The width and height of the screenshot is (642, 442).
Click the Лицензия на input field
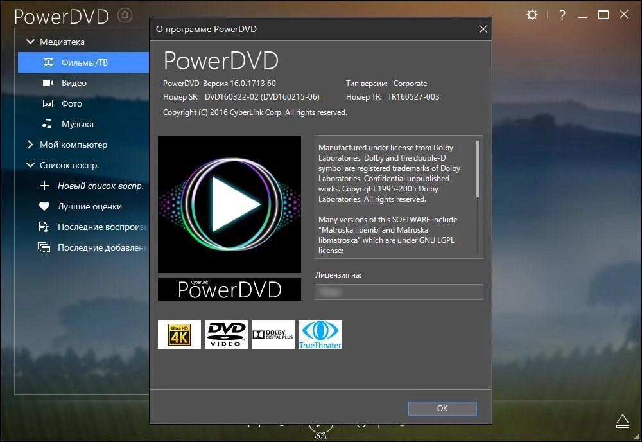(x=399, y=292)
